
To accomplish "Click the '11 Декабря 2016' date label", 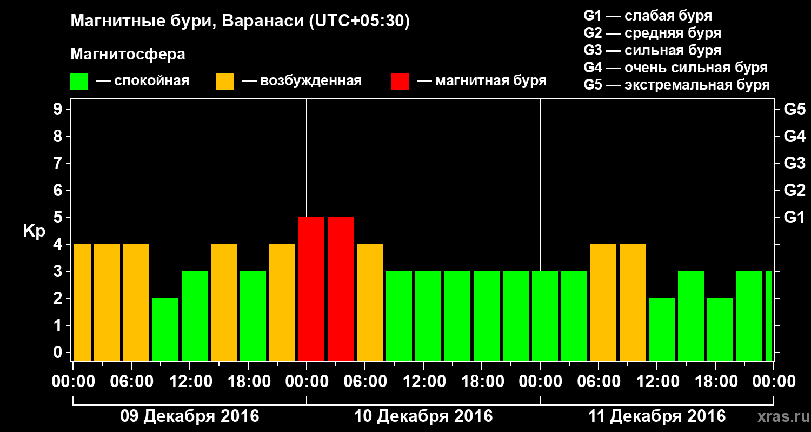I will pos(657,416).
